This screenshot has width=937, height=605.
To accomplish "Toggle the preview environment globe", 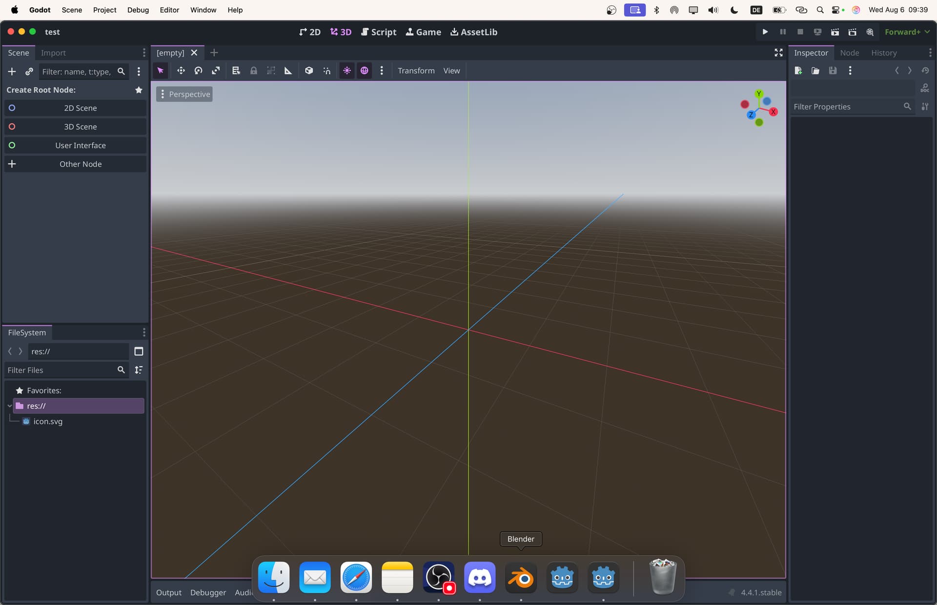I will (x=364, y=71).
